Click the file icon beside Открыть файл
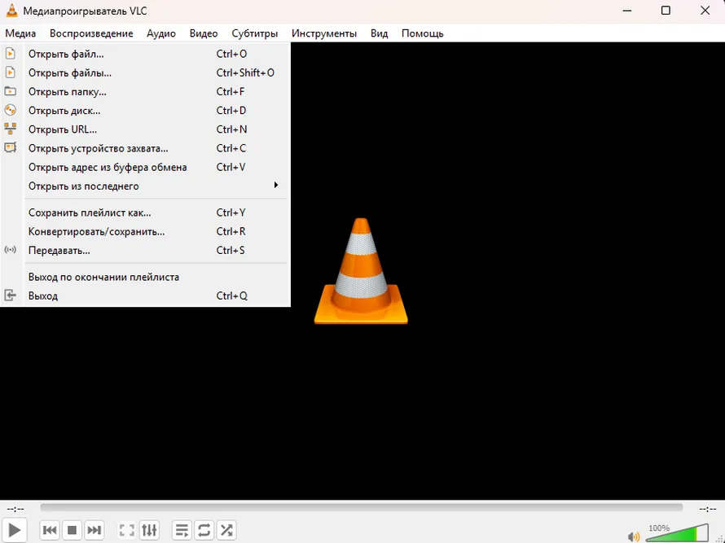The image size is (725, 543). click(10, 54)
